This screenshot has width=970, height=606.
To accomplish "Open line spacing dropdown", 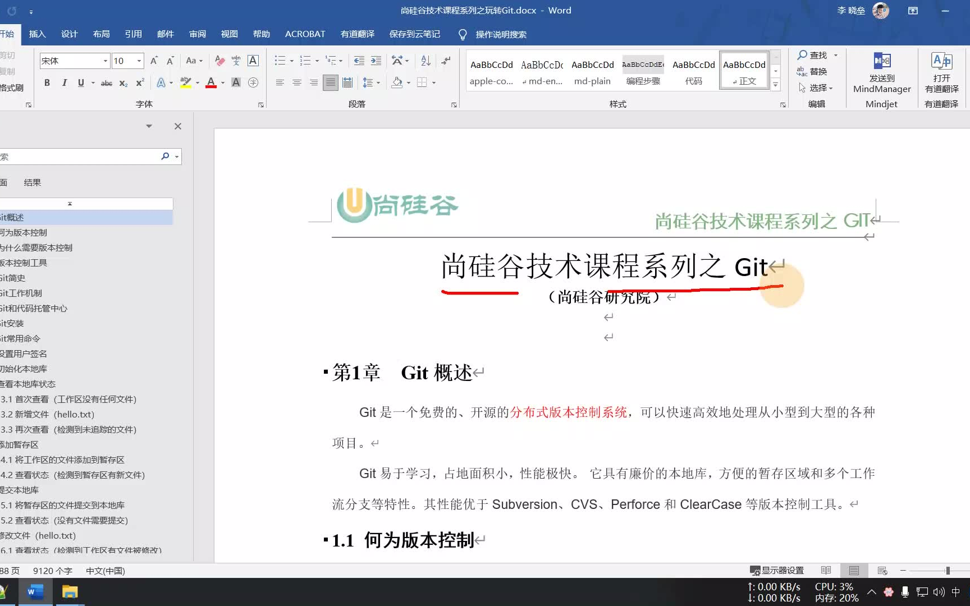I will tap(378, 82).
